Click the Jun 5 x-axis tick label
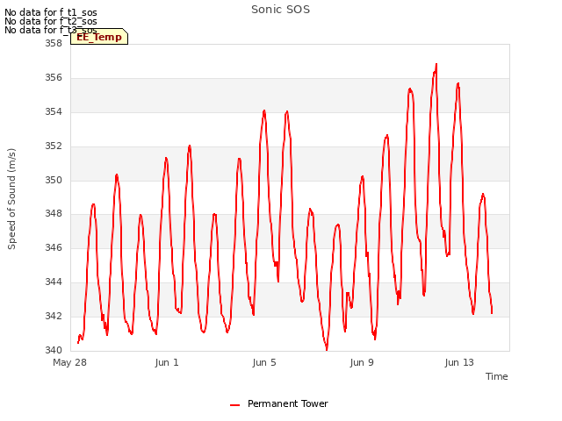This screenshot has width=562, height=421. tap(264, 362)
